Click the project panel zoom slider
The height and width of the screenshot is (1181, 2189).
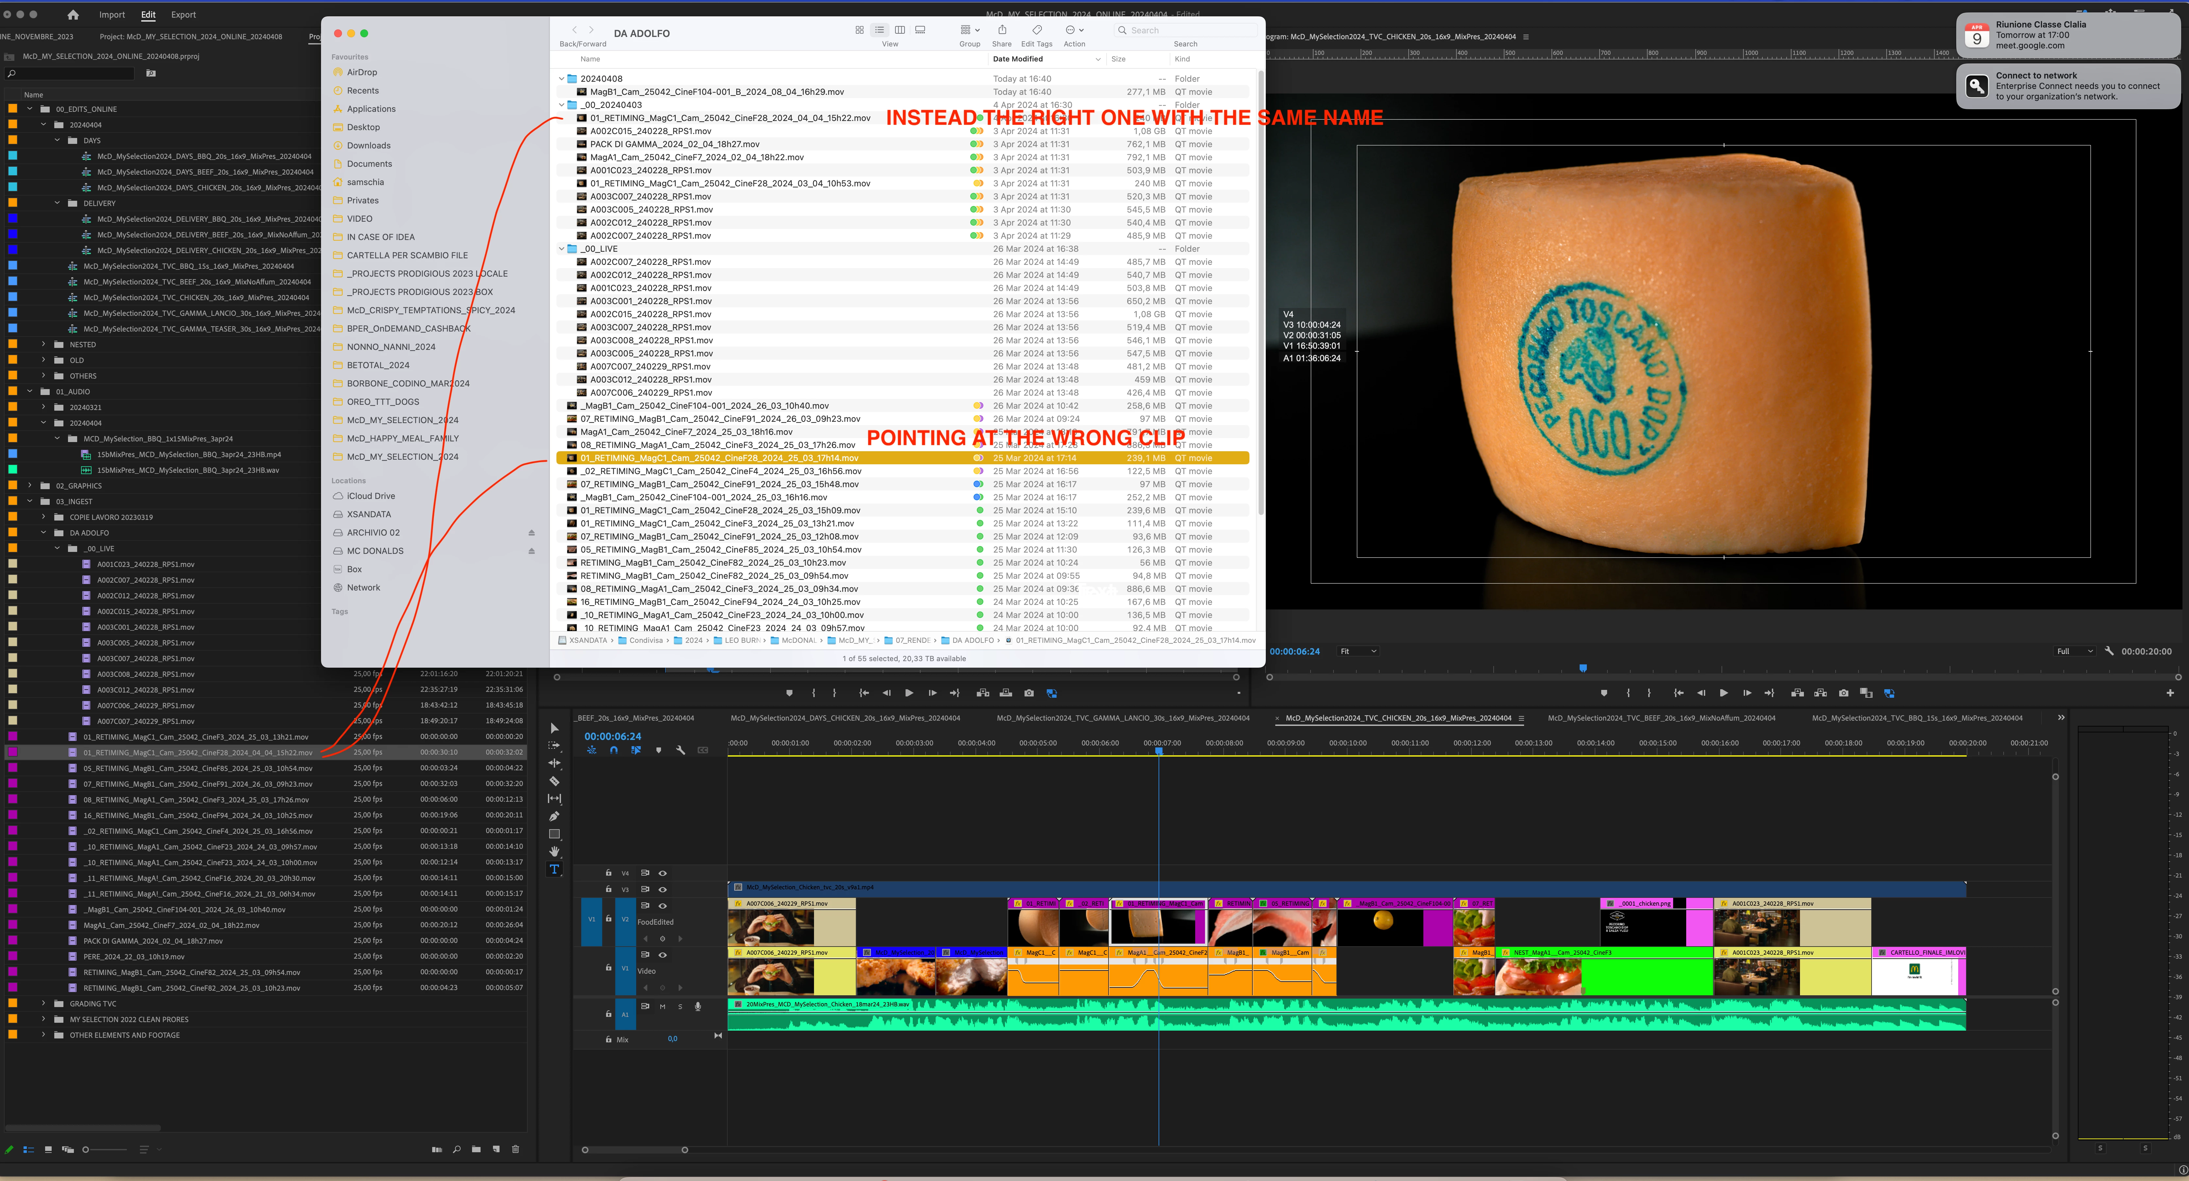tap(86, 1150)
